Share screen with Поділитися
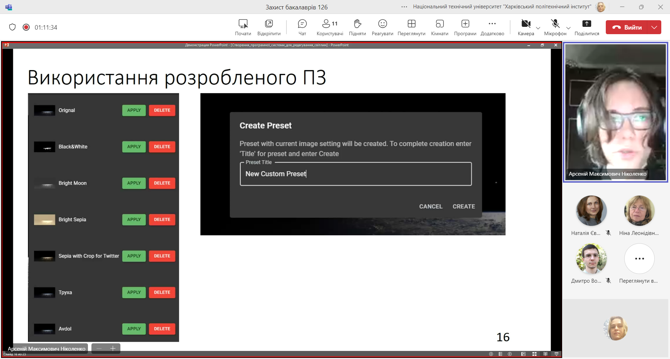Screen dimensions: 670x359 point(587,27)
